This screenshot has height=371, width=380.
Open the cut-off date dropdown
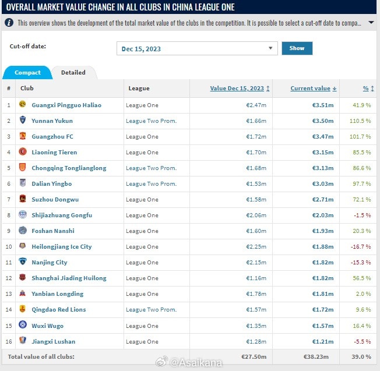pyautogui.click(x=197, y=49)
